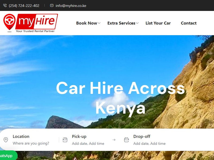The height and width of the screenshot is (160, 214).
Task: Click Pick-up 'Add date, Add time' field
Action: click(x=88, y=143)
